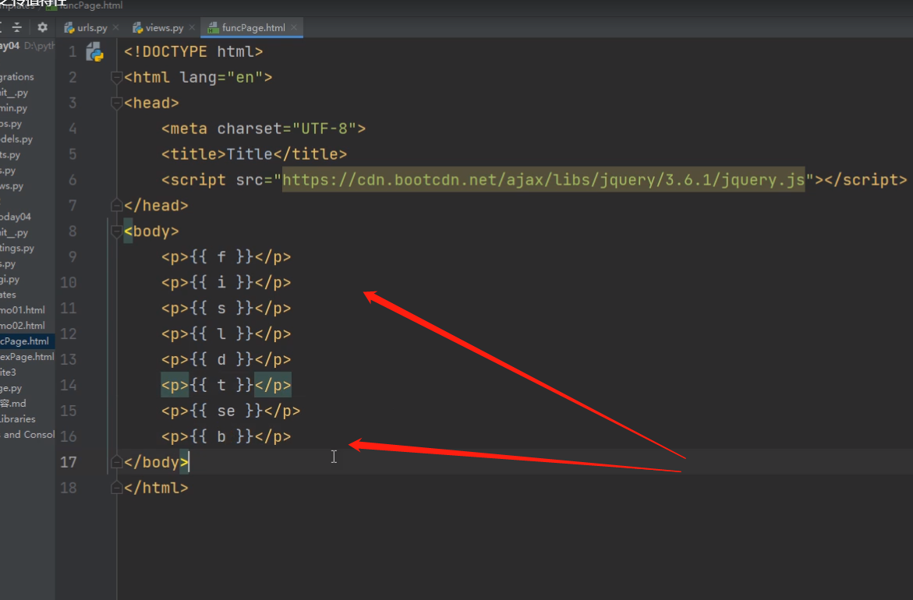This screenshot has width=913, height=600.
Task: Open the 容.md file in project tree
Action: click(x=12, y=404)
